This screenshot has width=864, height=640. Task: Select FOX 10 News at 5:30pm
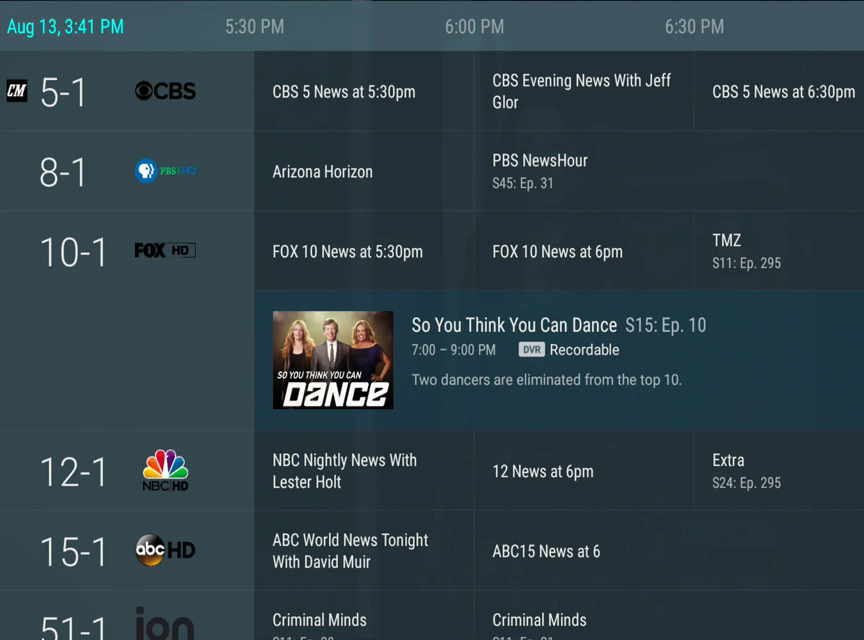tap(364, 251)
